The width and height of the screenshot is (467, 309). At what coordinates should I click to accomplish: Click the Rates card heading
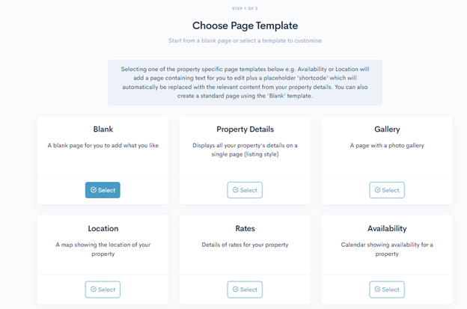tap(245, 228)
